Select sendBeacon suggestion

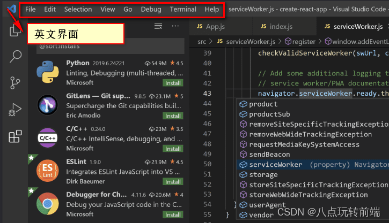pos(313,155)
